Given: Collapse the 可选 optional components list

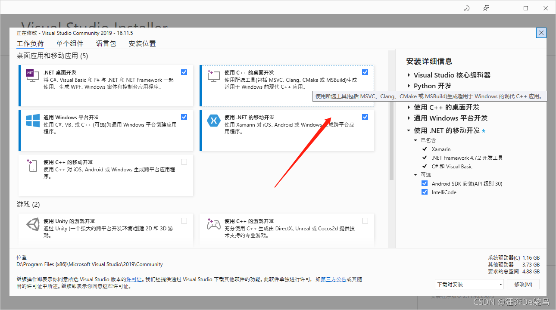Looking at the screenshot, I should coord(415,175).
